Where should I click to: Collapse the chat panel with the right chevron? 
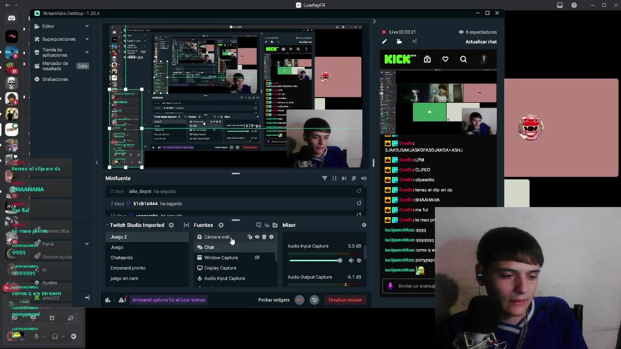point(374,21)
